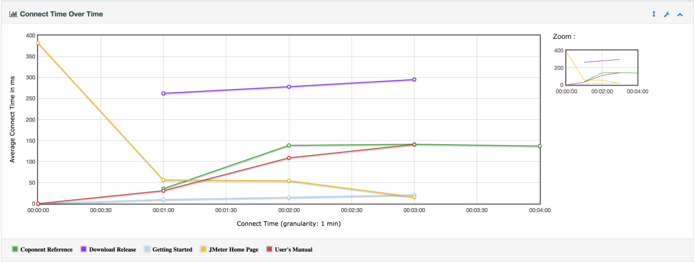Click the main chart '150' y-axis label

point(30,140)
